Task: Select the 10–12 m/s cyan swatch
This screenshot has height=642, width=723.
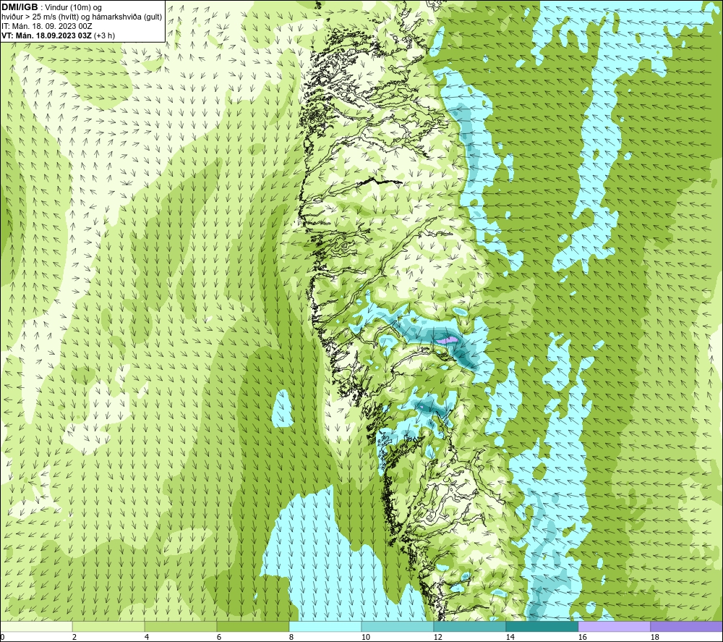Action: [398, 626]
